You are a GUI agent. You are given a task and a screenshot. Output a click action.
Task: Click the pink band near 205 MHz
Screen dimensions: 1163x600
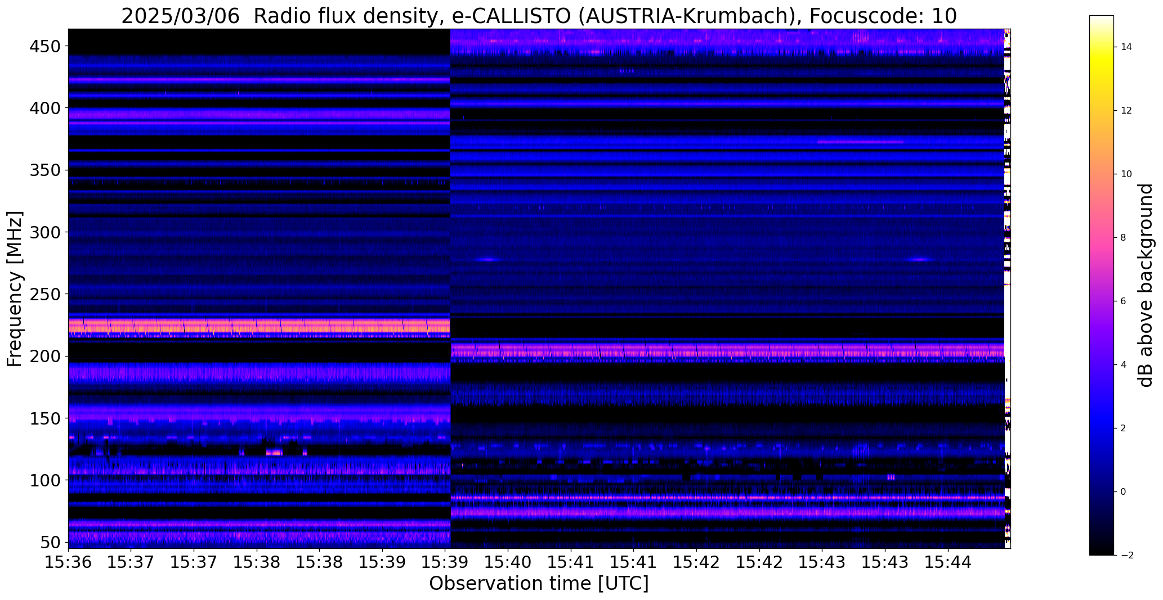(727, 351)
